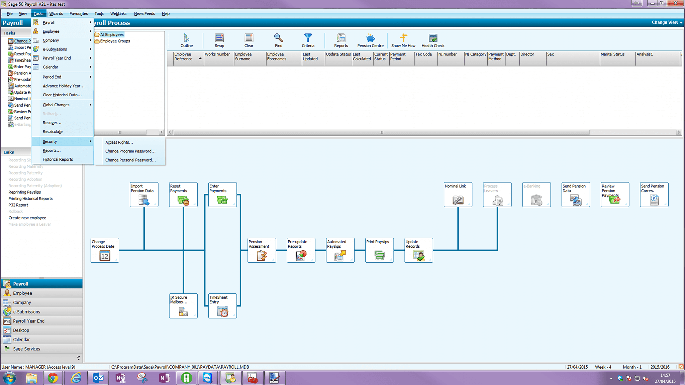Click the e-Submissions navigation button
685x385 pixels.
click(26, 311)
